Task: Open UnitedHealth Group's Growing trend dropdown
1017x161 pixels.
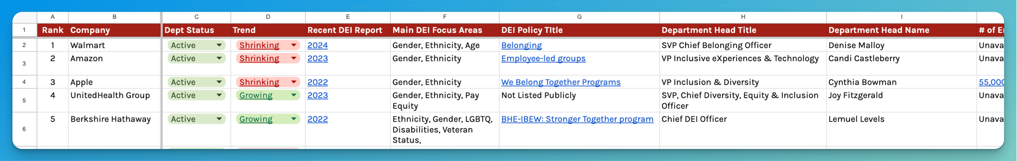Action: 293,95
